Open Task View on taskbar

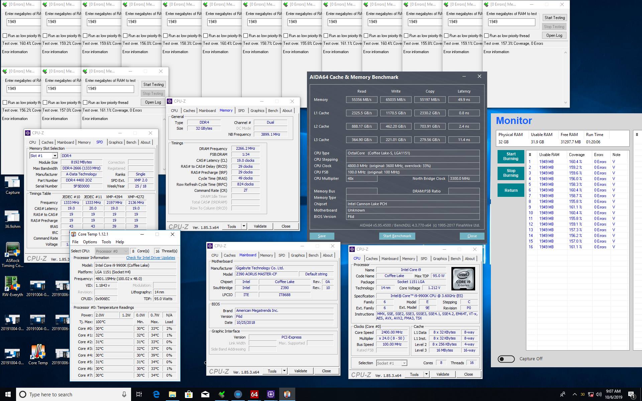pyautogui.click(x=139, y=394)
